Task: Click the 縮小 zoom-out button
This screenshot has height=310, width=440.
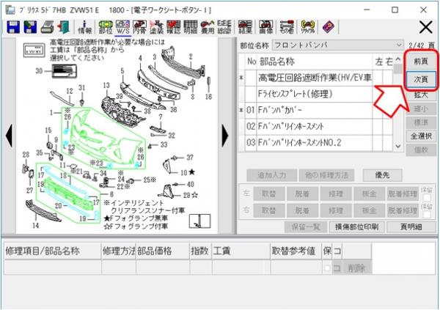Action: point(421,108)
